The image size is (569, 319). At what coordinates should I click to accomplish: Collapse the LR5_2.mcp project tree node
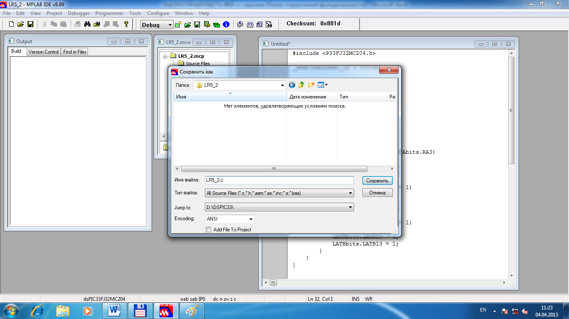165,56
